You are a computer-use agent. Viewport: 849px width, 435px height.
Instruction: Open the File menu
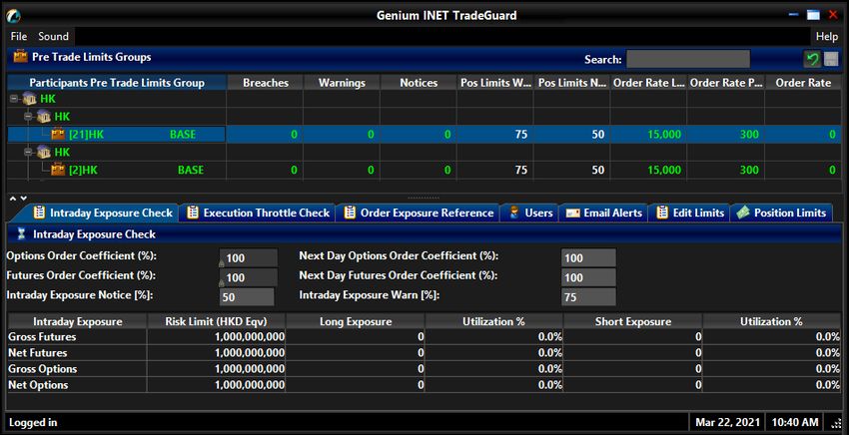pos(18,36)
